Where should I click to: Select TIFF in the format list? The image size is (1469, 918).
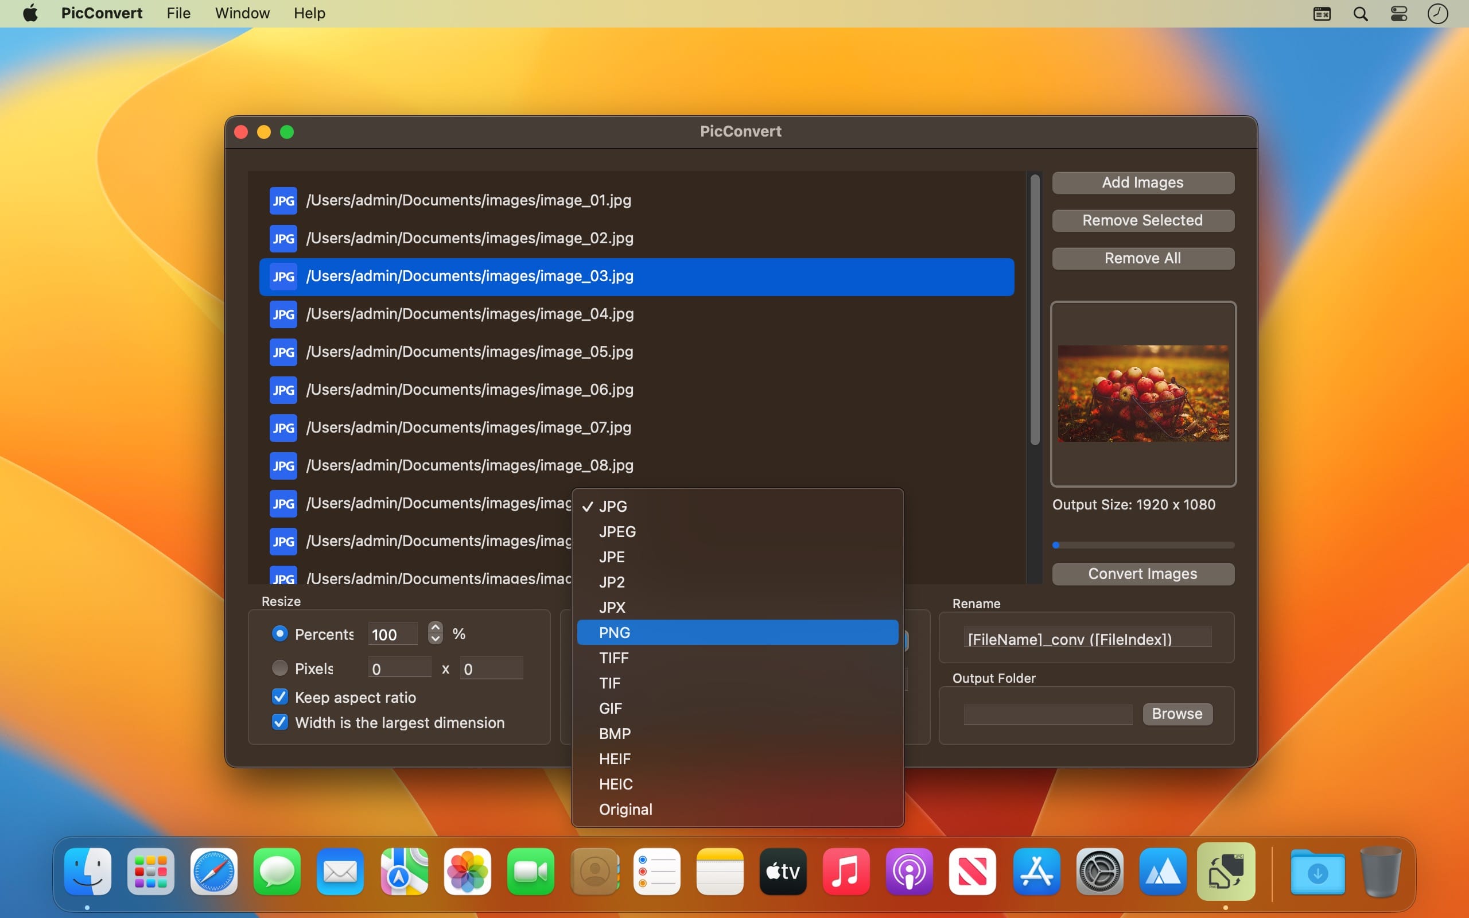coord(737,658)
